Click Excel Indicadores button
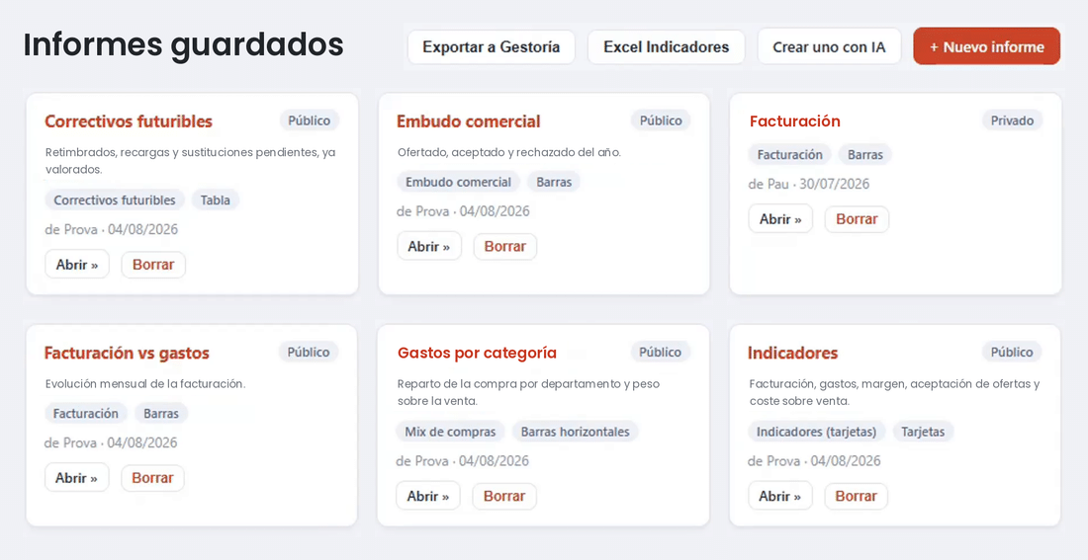Image resolution: width=1088 pixels, height=560 pixels. [666, 47]
